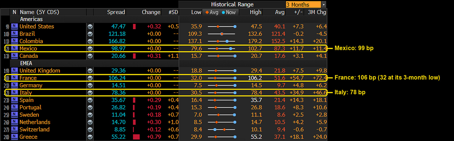
Task: Select the Greece country name
Action: (x=28, y=137)
